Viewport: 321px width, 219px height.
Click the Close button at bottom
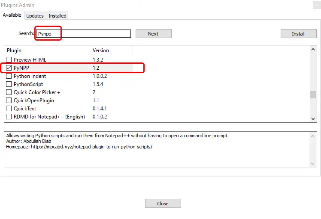(163, 204)
